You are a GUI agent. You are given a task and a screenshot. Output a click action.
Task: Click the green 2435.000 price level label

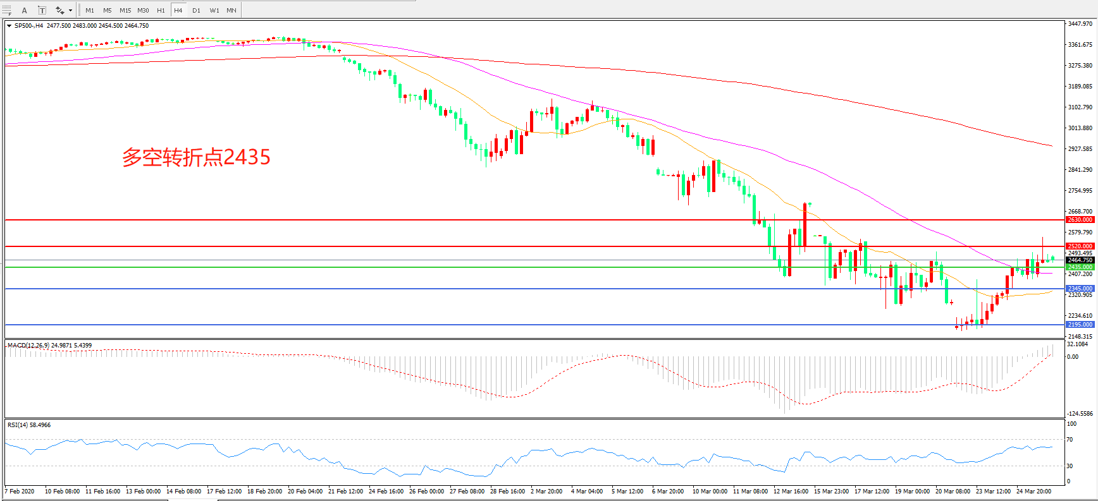(x=1080, y=267)
